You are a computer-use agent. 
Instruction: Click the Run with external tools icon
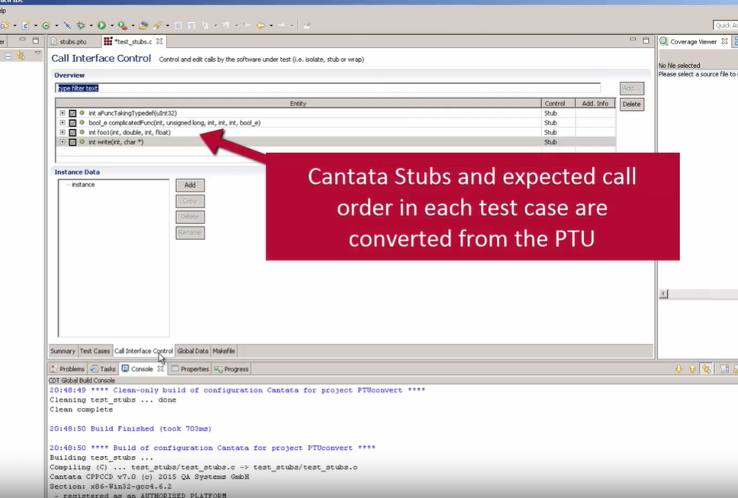click(x=122, y=25)
